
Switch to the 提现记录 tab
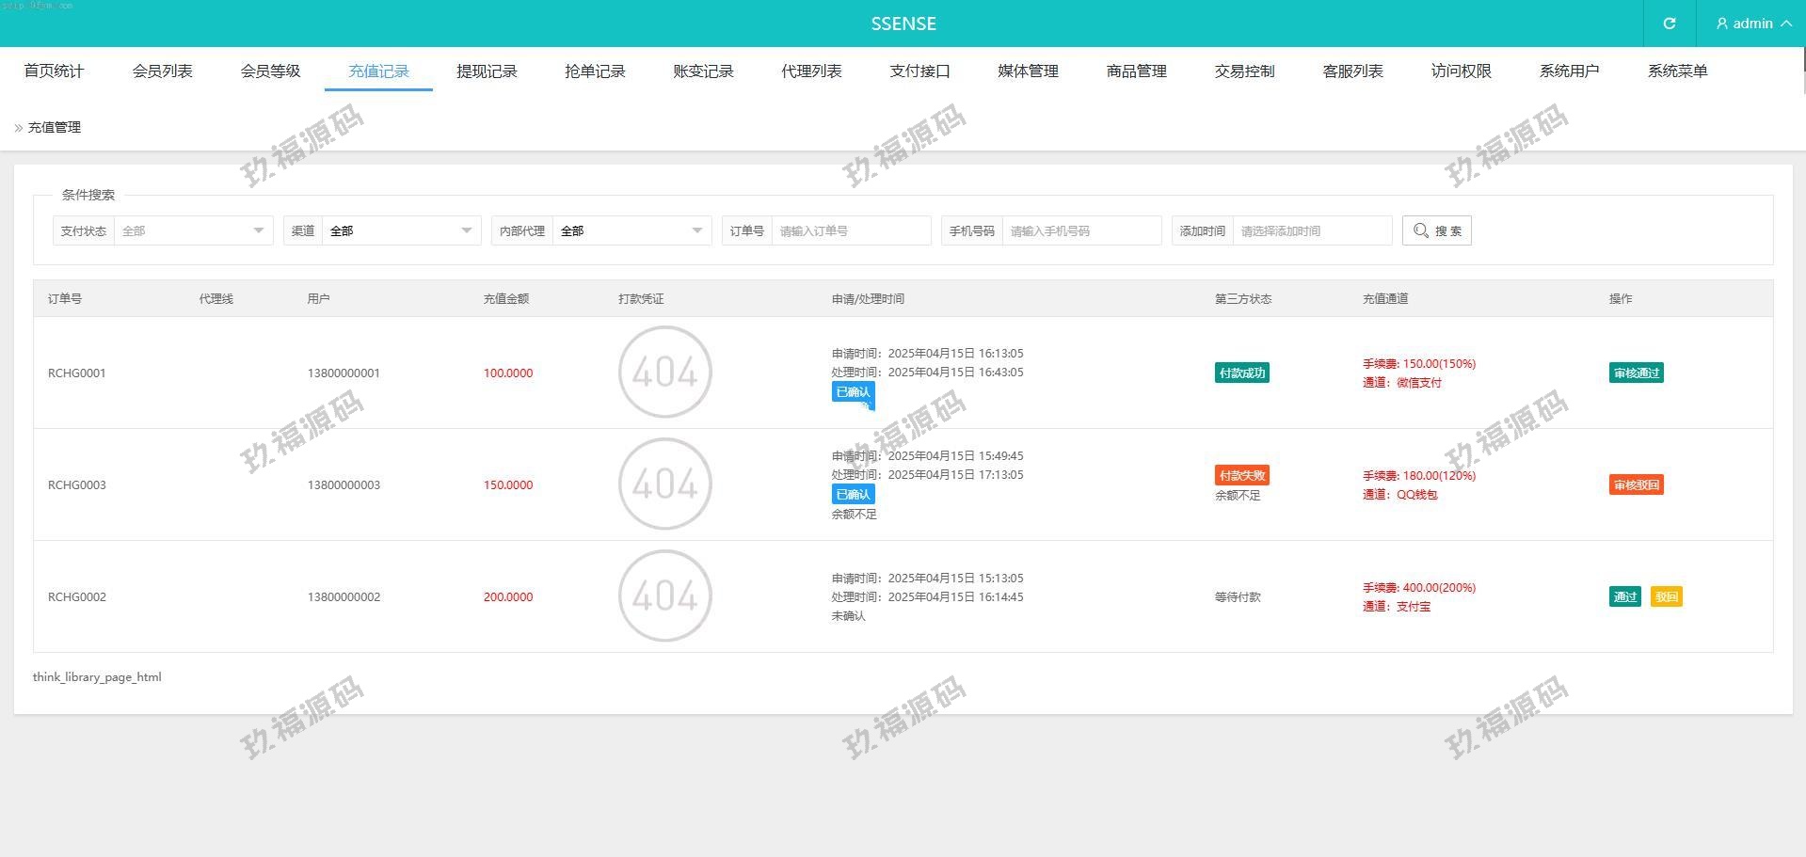tap(487, 71)
